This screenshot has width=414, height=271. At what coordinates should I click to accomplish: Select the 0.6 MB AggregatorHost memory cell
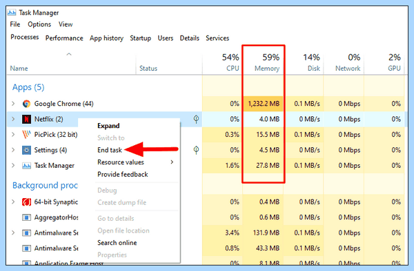coord(264,217)
